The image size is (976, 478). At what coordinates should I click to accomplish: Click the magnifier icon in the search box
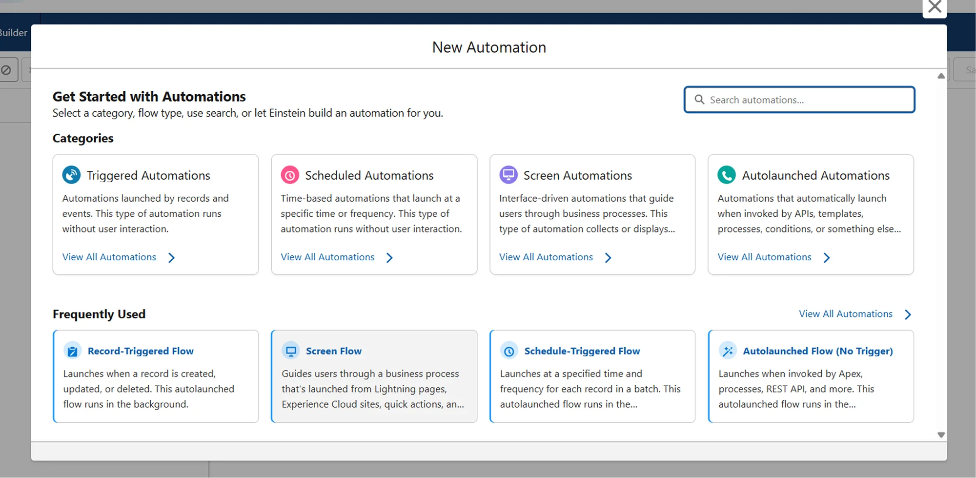click(x=699, y=100)
